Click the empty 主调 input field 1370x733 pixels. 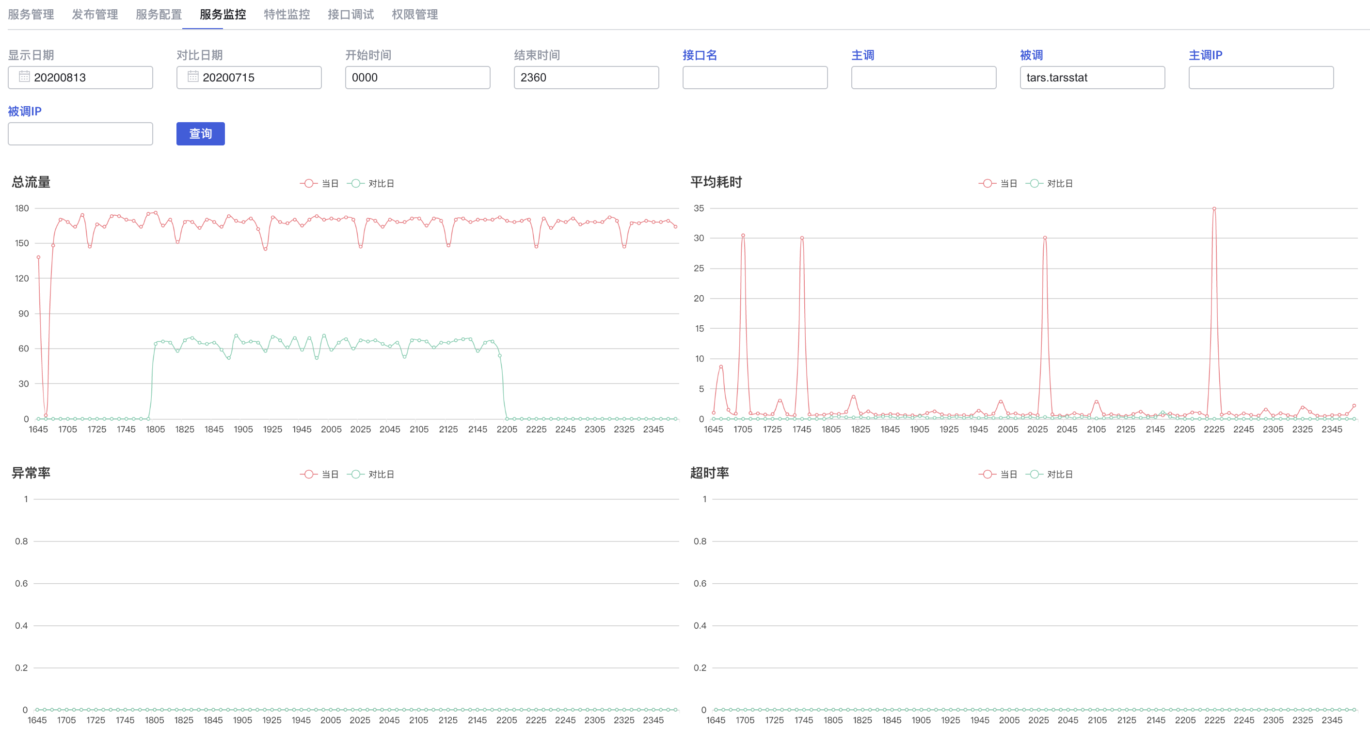(923, 78)
